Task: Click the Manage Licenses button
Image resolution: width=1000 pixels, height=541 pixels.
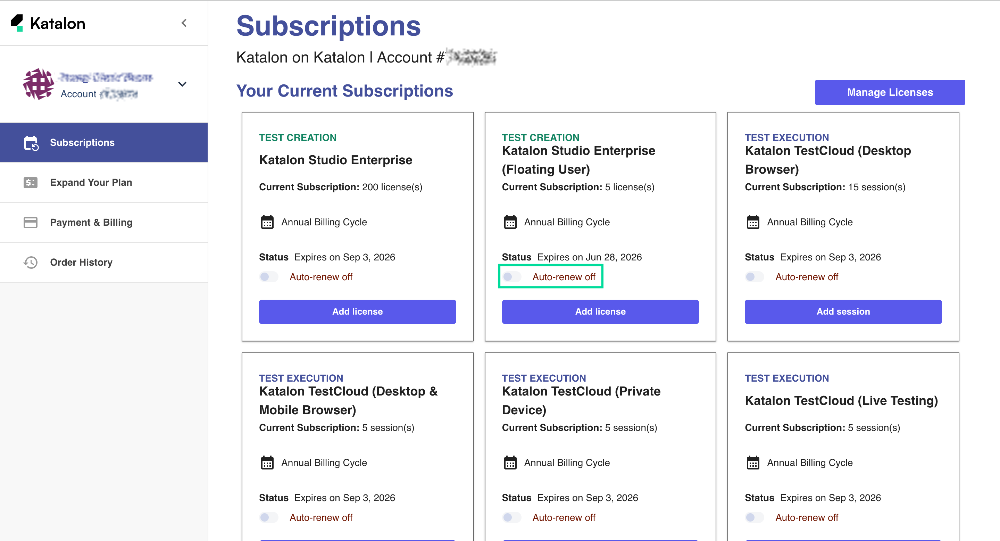Action: (x=890, y=92)
